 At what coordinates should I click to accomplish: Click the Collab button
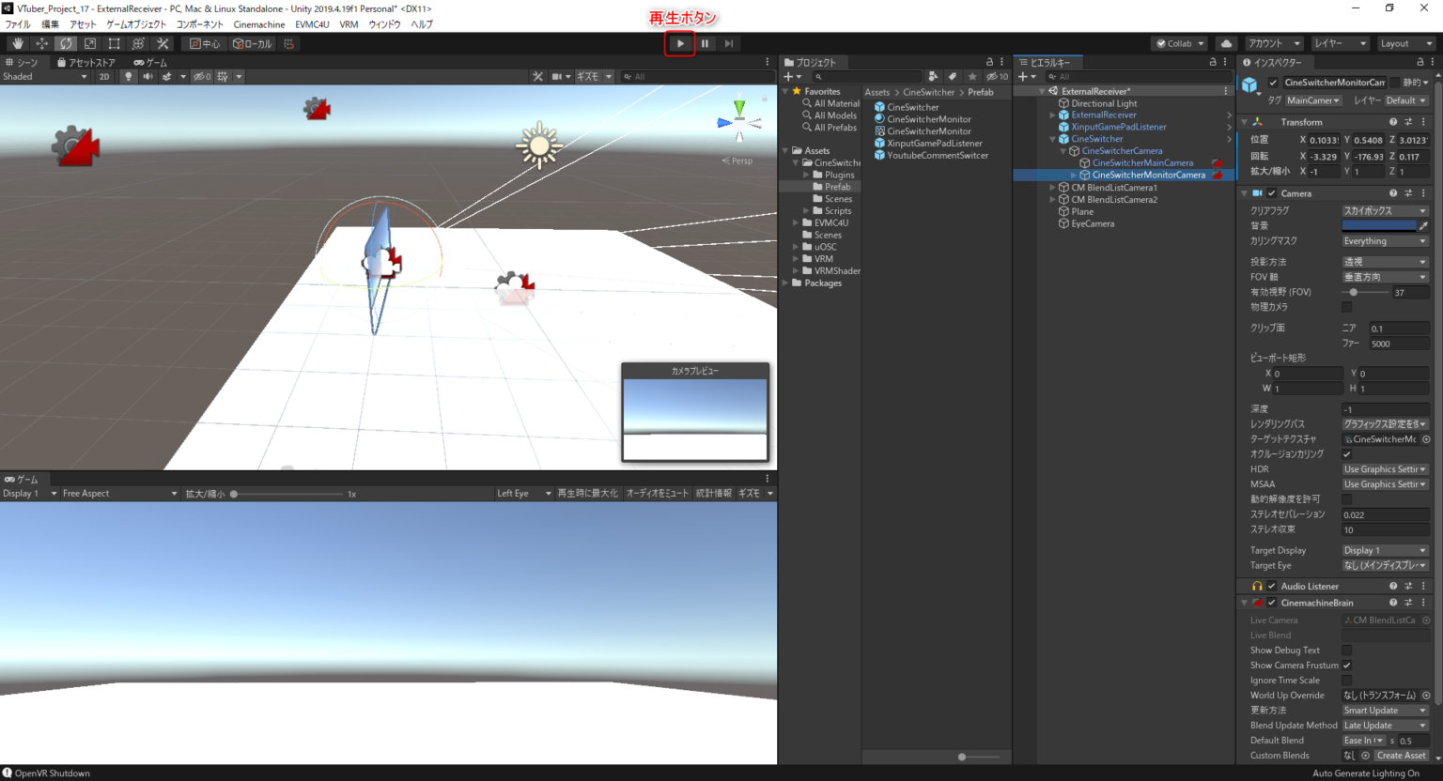1180,43
